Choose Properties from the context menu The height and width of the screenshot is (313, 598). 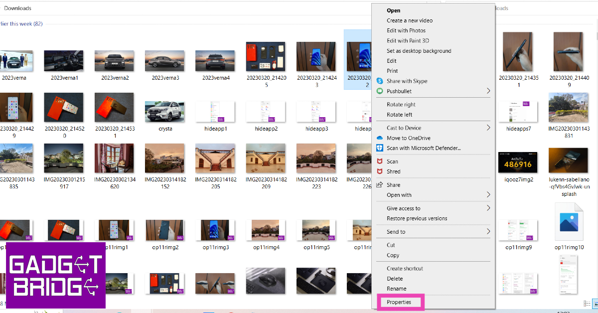pos(399,302)
